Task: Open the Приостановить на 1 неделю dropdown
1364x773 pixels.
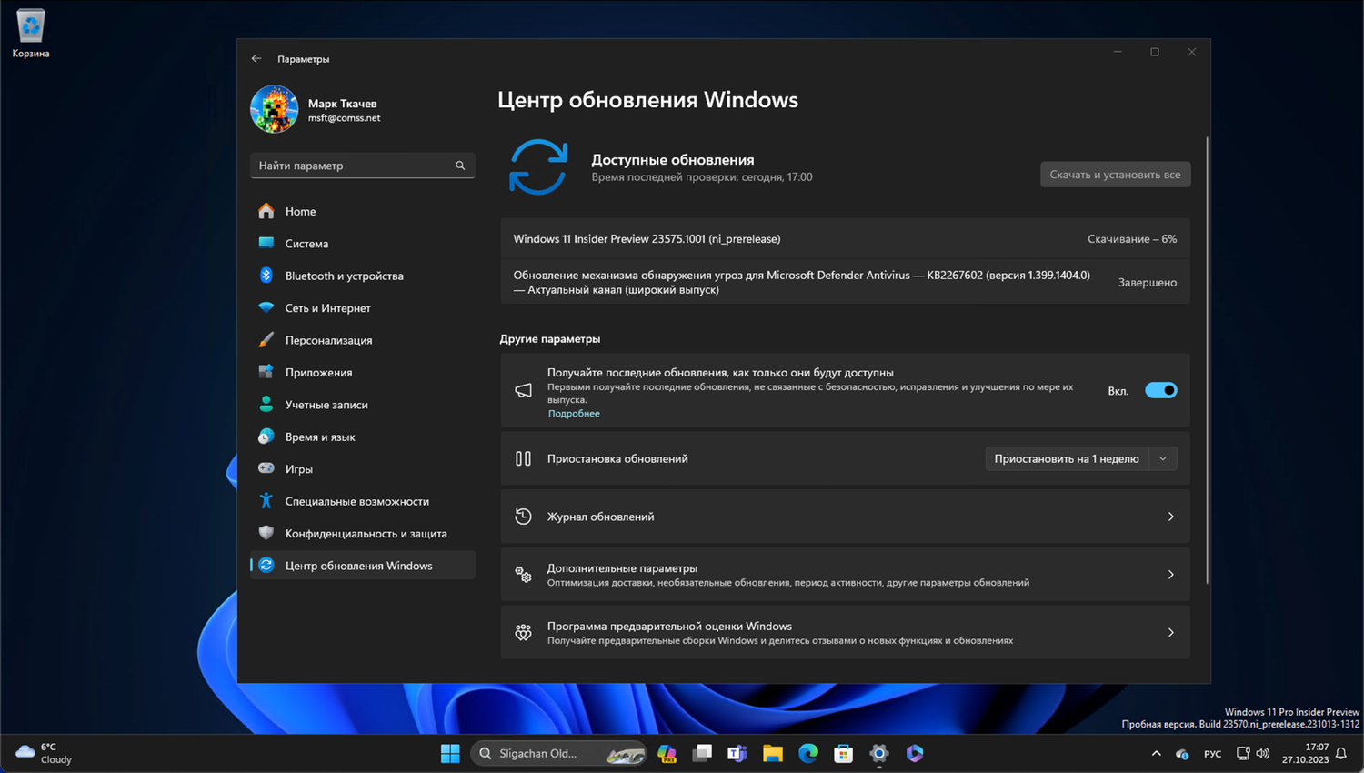Action: (x=1162, y=458)
